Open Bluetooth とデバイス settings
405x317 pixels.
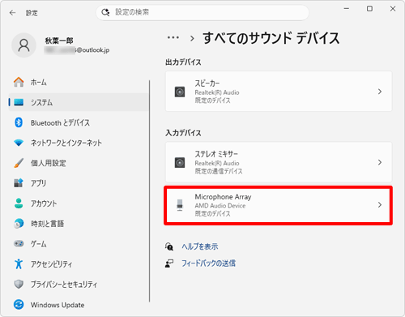[79, 122]
